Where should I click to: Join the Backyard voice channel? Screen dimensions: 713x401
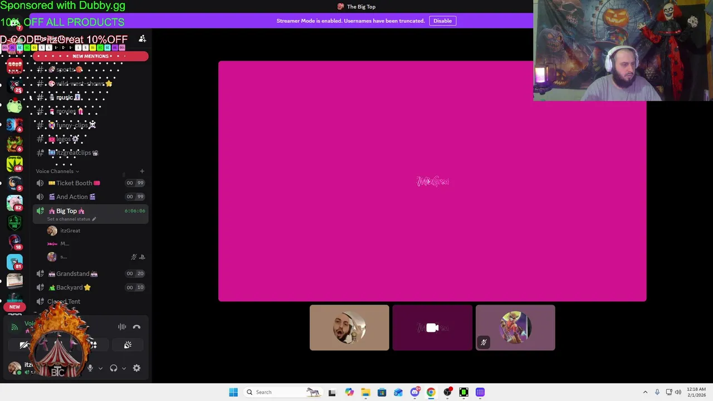[x=89, y=287]
